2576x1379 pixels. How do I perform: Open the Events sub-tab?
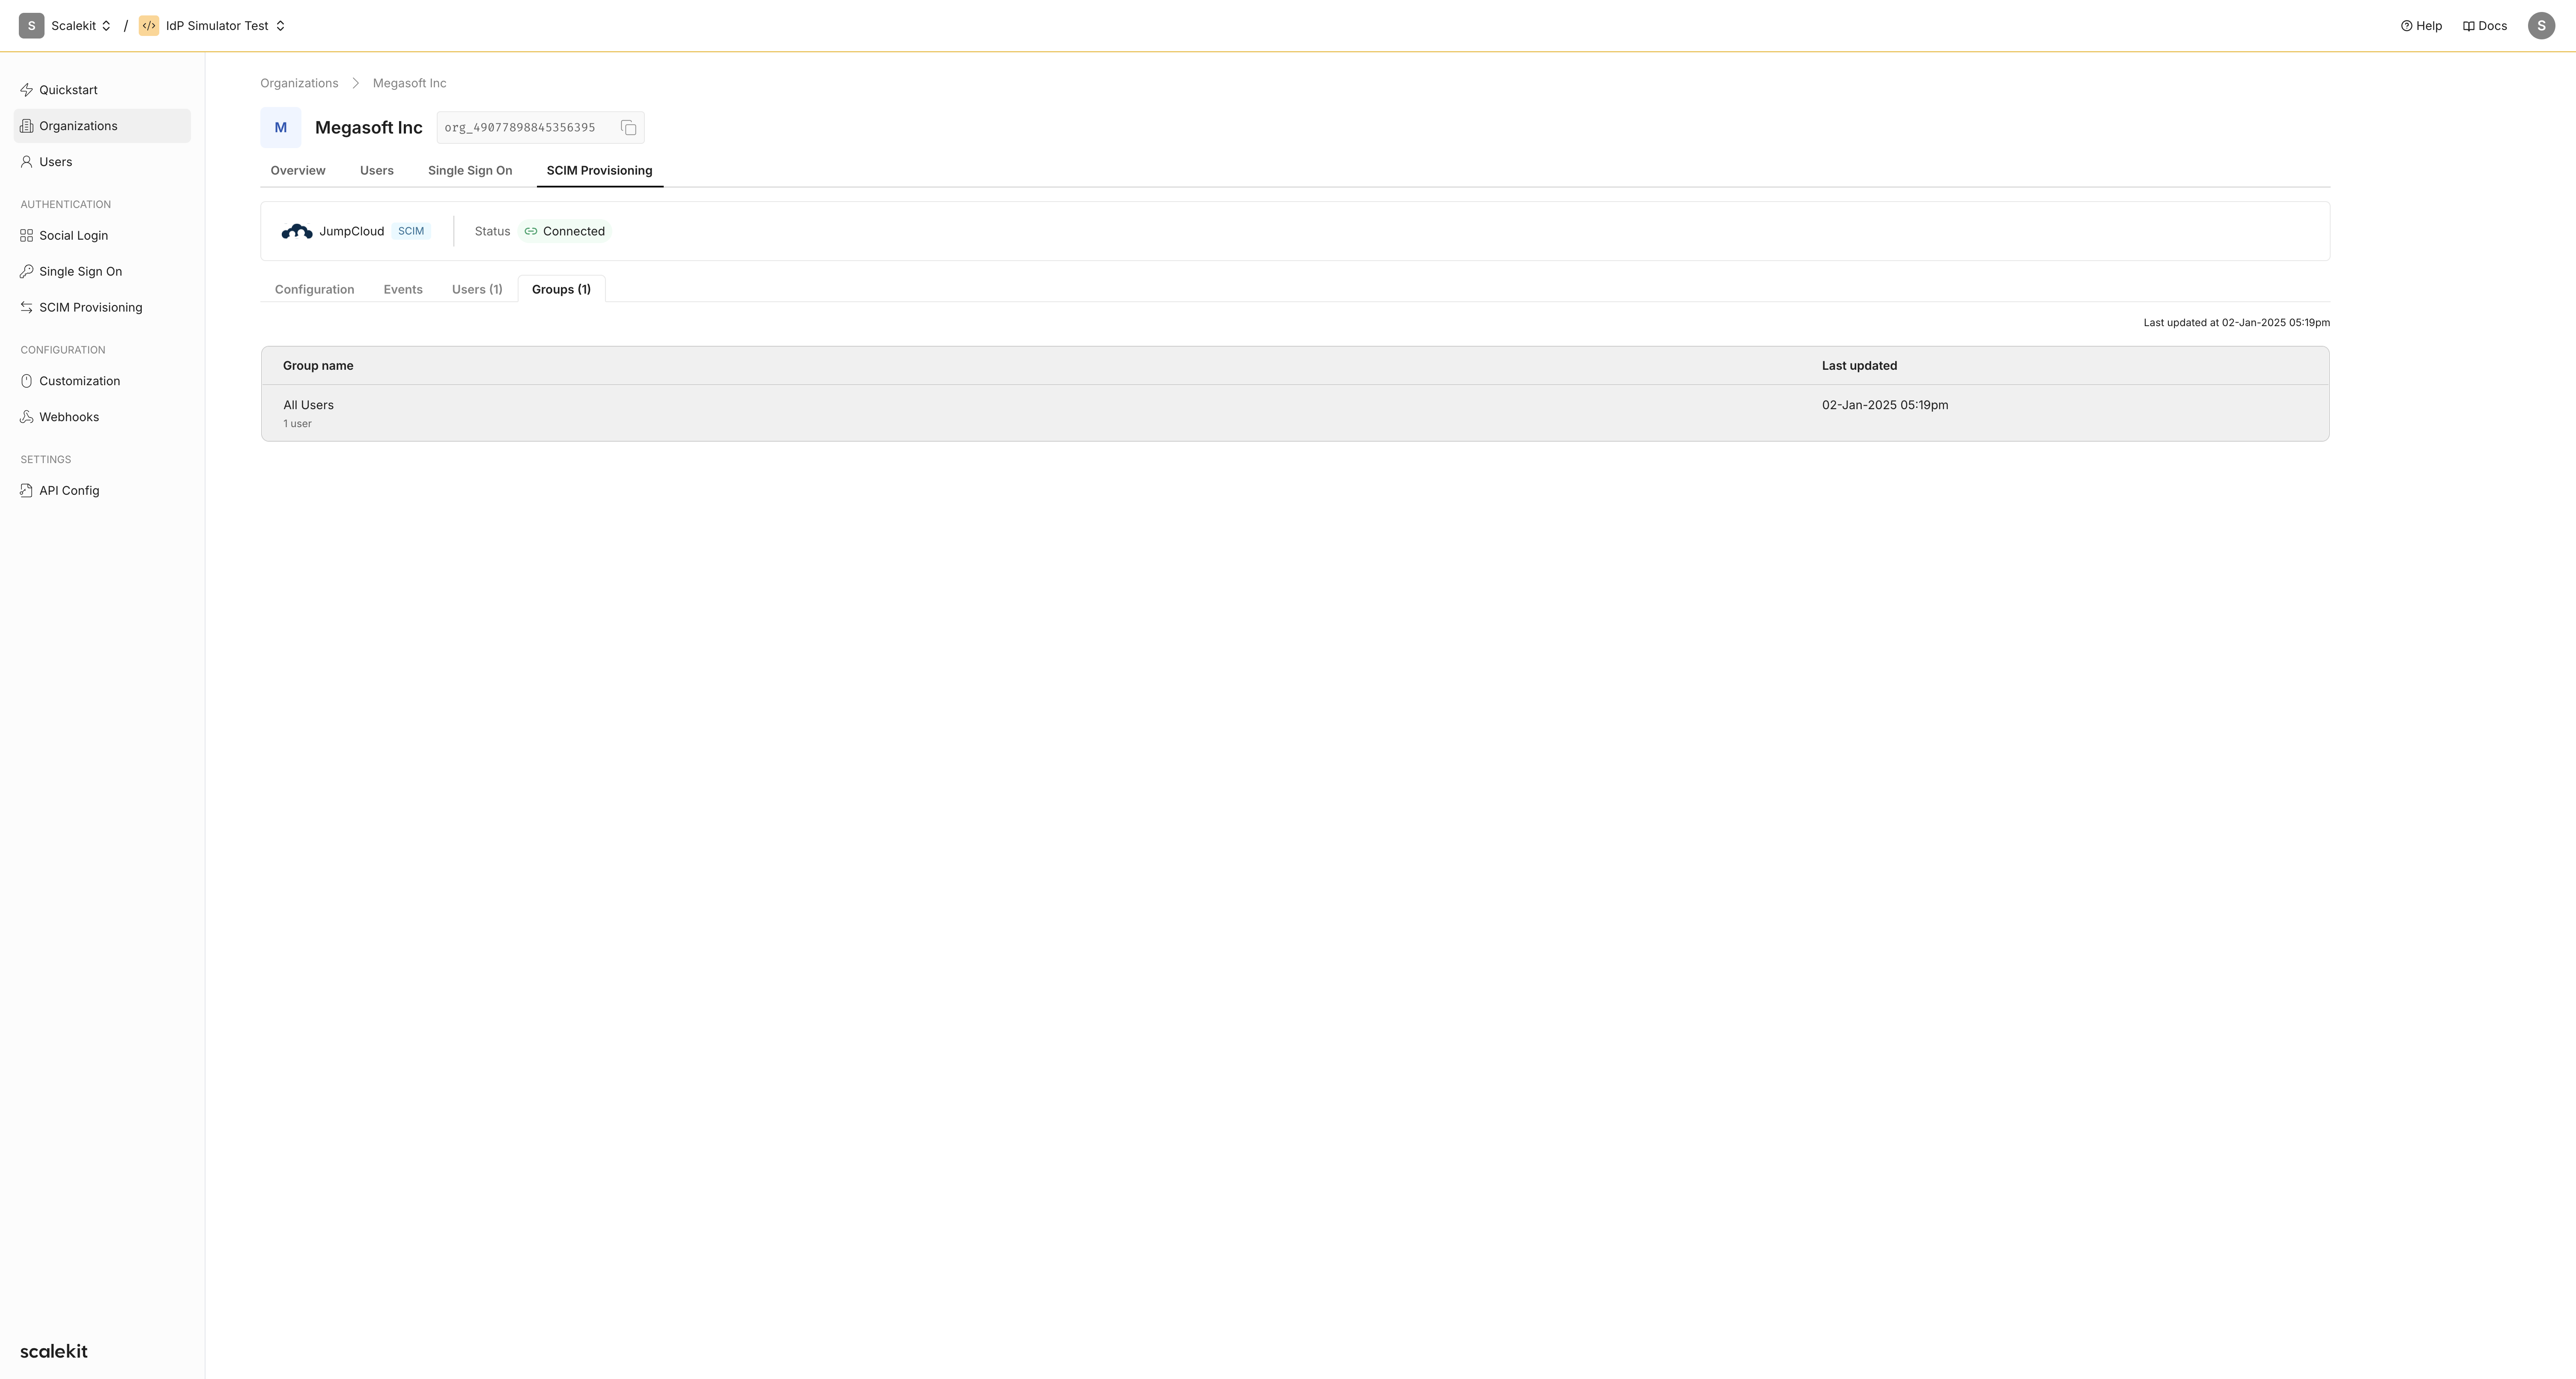click(403, 290)
